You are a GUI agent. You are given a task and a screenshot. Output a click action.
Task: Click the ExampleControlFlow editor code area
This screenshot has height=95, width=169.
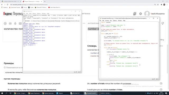tap(130, 50)
